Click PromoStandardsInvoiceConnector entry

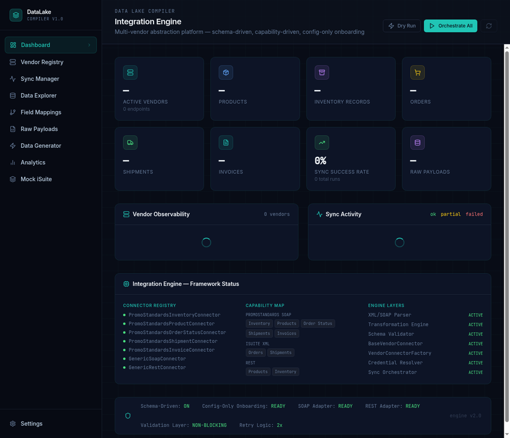[x=171, y=350]
